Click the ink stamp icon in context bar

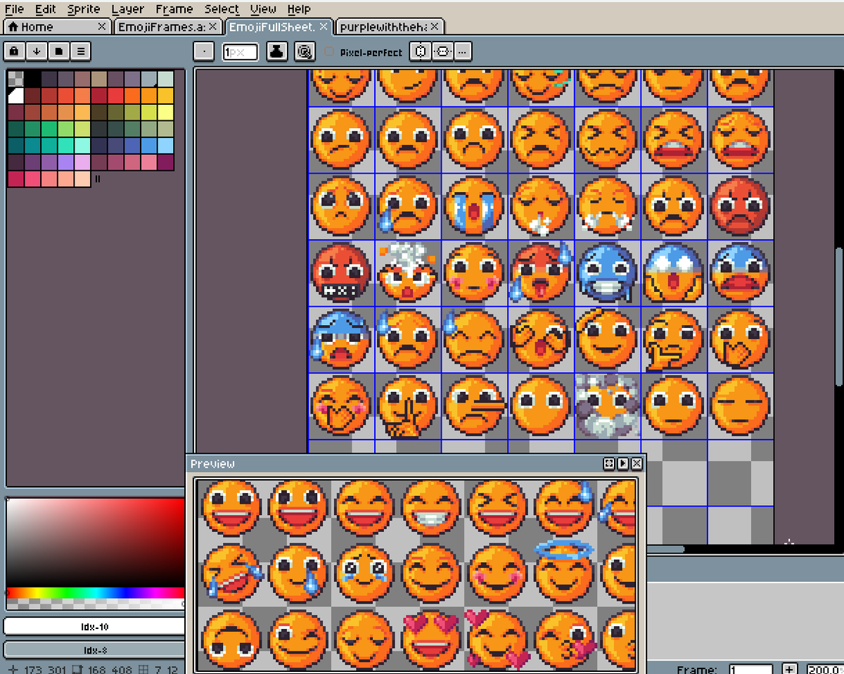click(277, 52)
